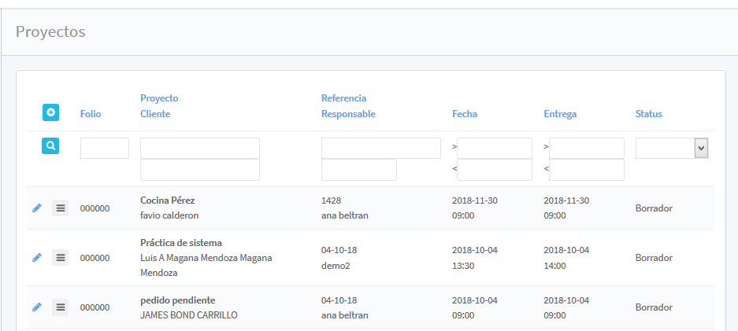Open hamburger menu for Práctica de sistema
The image size is (738, 331).
click(61, 258)
